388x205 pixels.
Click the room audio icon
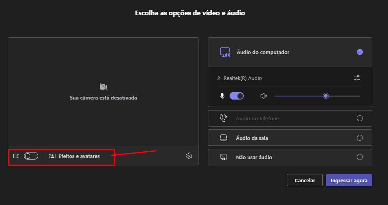tap(223, 138)
